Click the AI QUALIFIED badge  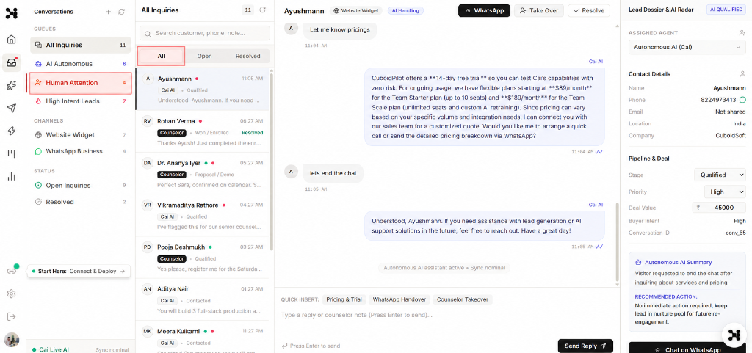(726, 10)
